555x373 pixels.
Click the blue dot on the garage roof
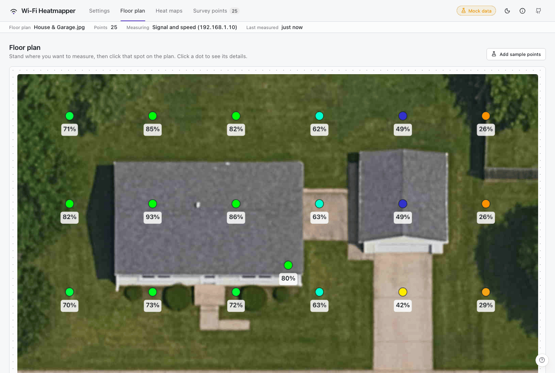tap(403, 204)
